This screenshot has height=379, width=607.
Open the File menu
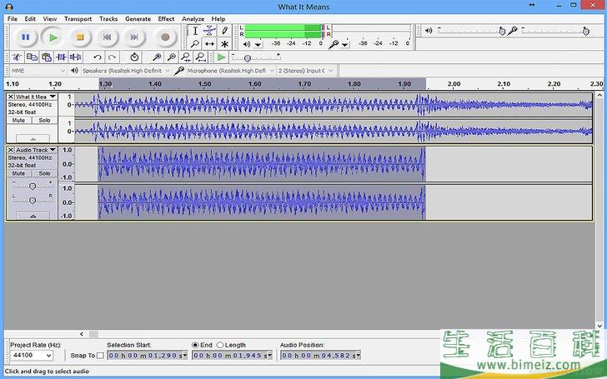pyautogui.click(x=13, y=18)
